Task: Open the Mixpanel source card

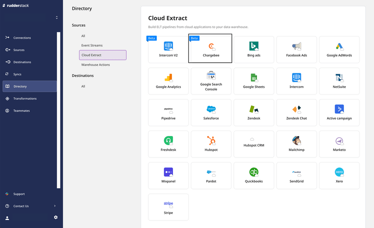Action: pyautogui.click(x=168, y=175)
